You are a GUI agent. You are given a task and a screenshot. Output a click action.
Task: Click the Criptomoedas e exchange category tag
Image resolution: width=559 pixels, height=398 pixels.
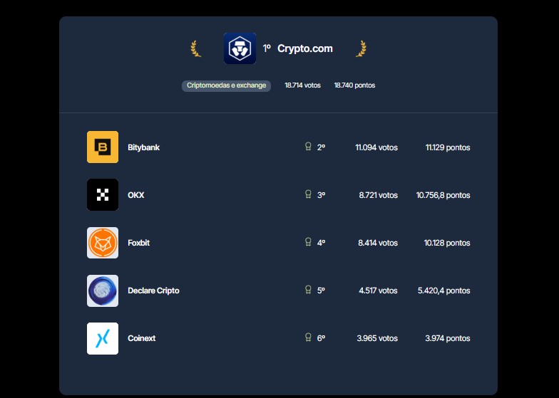[227, 85]
